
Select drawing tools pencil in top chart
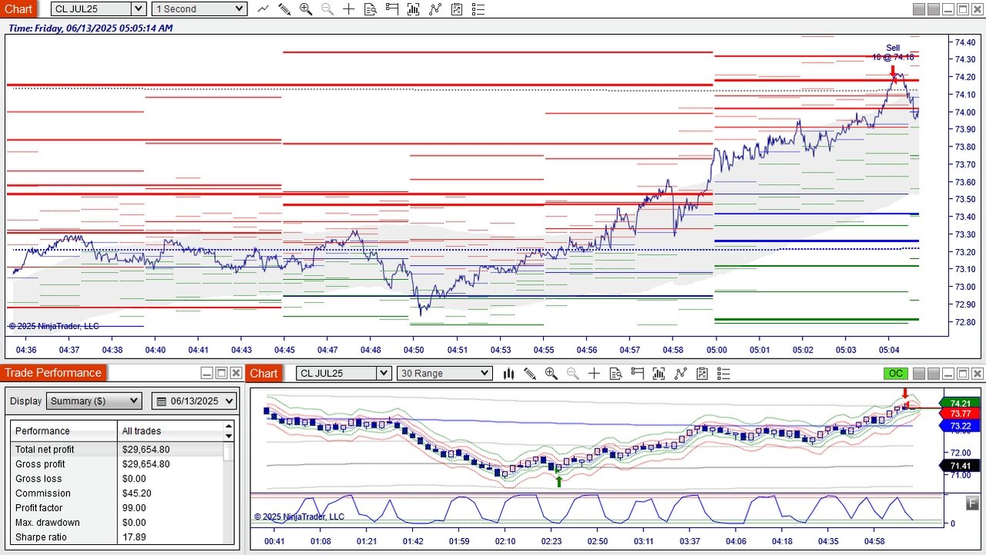pos(284,9)
